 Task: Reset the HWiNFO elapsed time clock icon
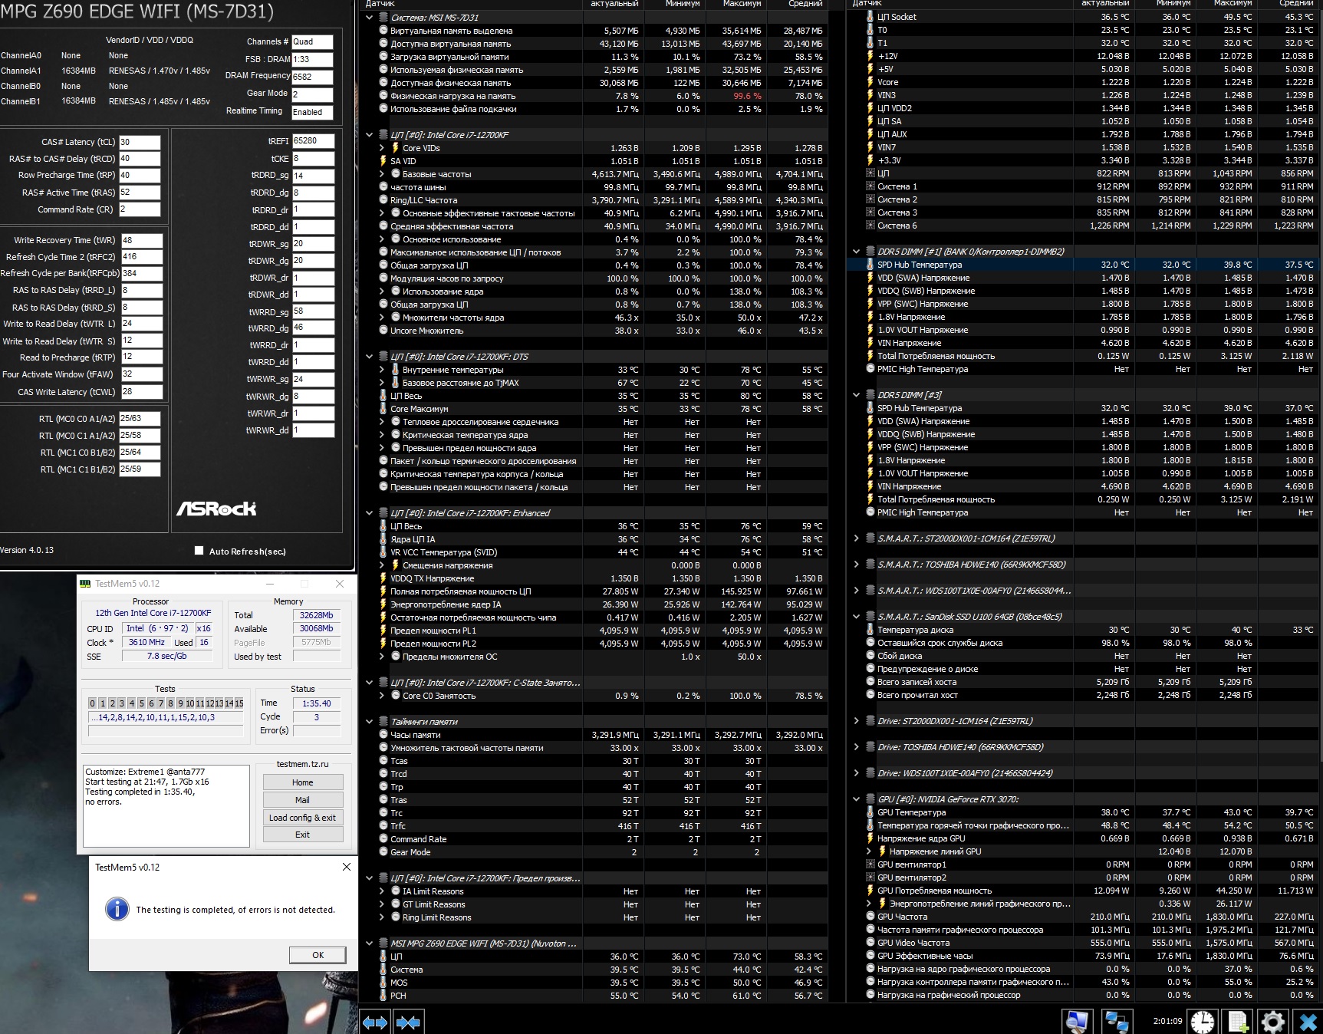[x=1202, y=1021]
